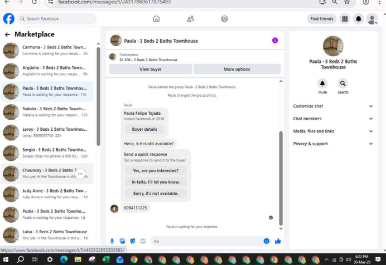386x265 pixels.
Task: Open the purple conversation information icon
Action: (275, 40)
